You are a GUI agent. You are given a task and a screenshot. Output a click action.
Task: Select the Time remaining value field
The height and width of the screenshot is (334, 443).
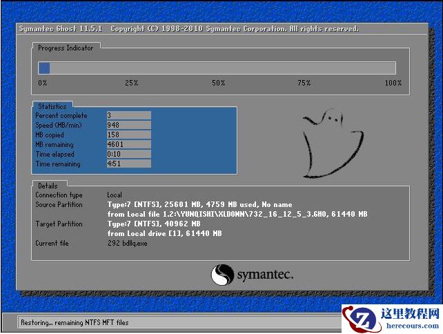128,164
